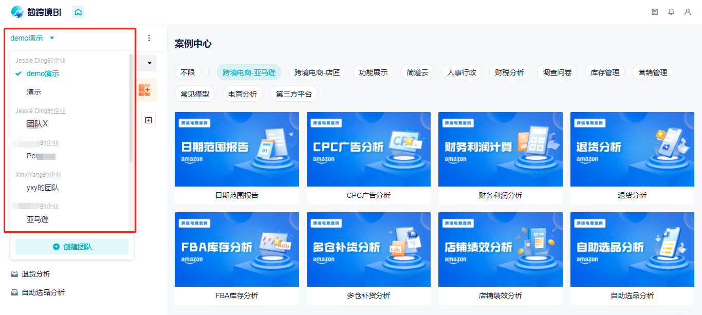This screenshot has height=315, width=702.
Task: Click the home icon in top bar
Action: pyautogui.click(x=78, y=12)
